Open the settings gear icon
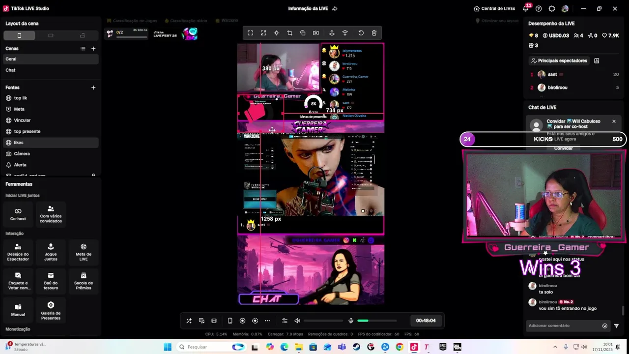Screen dimensions: 629x354 coord(552,9)
